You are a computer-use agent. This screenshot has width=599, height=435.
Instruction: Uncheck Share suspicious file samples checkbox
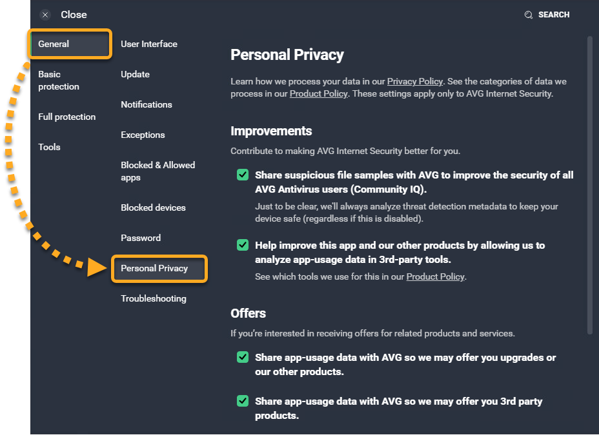pyautogui.click(x=243, y=175)
